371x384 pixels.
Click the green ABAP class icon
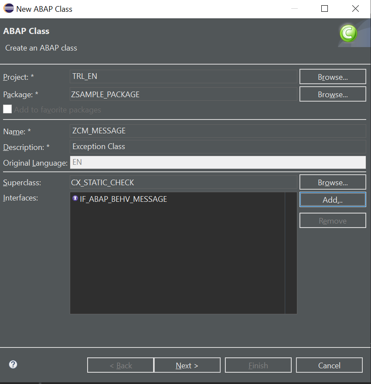point(348,33)
